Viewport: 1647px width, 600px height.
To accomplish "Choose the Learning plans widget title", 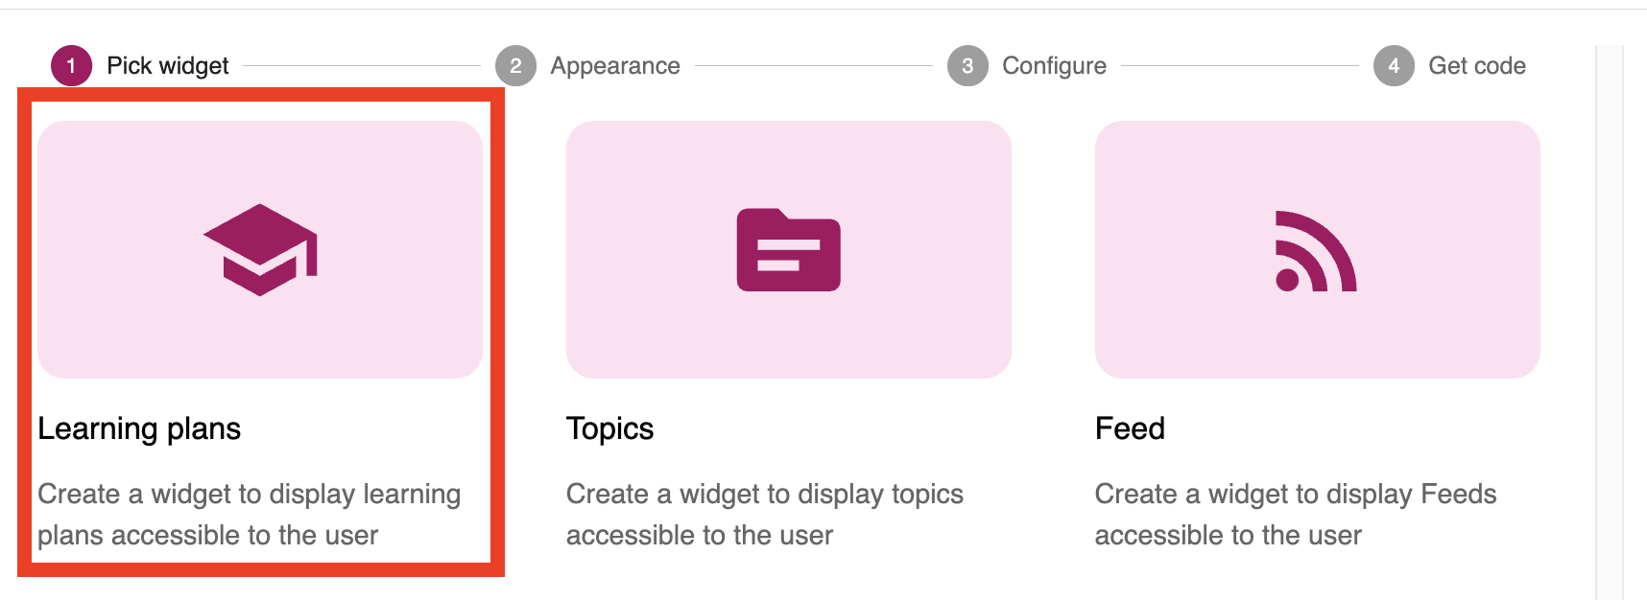I will pos(139,428).
